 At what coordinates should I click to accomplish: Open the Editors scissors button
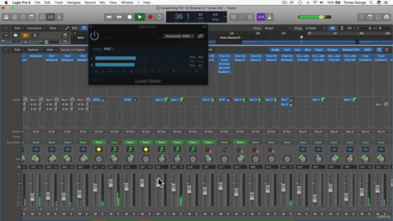click(x=59, y=17)
